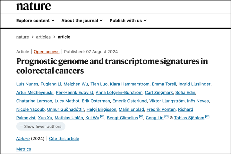The height and width of the screenshot is (154, 231).
Task: Expand the Explore content menu
Action: [35, 21]
